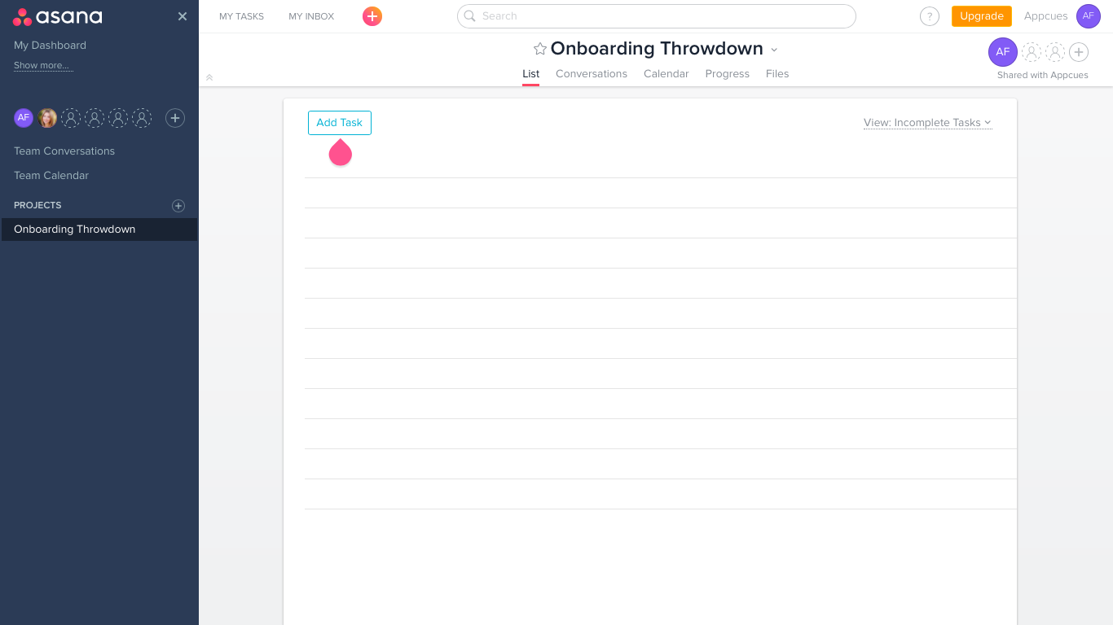1113x625 pixels.
Task: Open the View: Incomplete Tasks dropdown
Action: click(927, 123)
